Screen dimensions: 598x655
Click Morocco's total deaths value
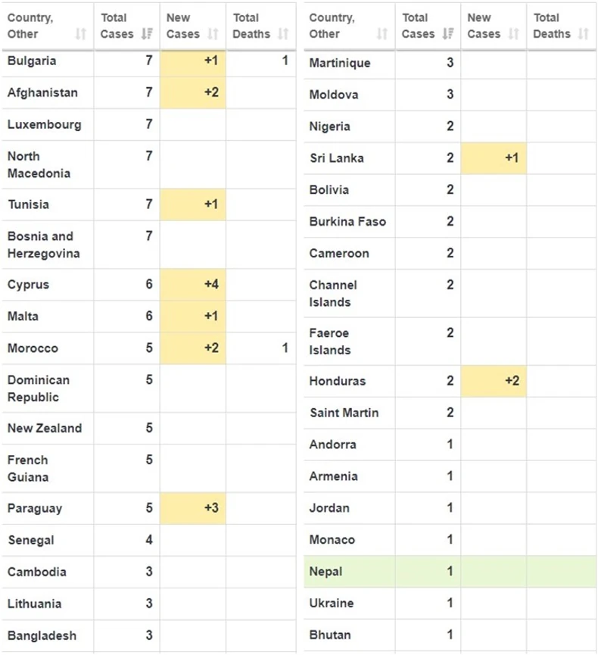coord(285,348)
